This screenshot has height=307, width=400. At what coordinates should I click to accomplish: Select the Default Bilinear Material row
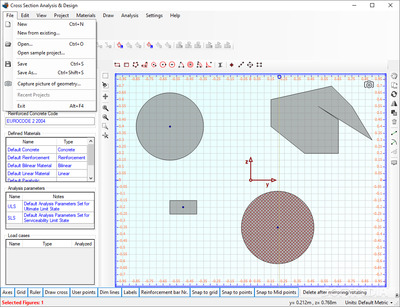point(47,166)
